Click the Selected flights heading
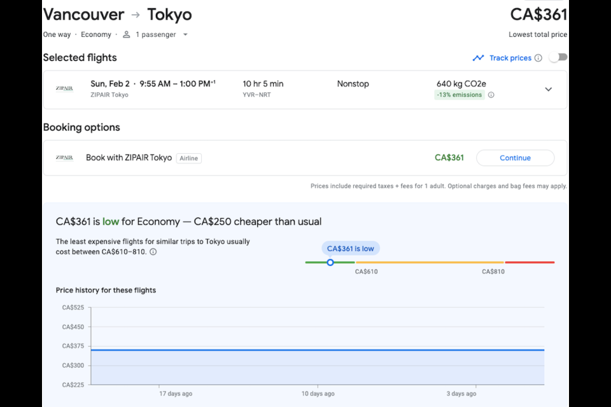 (x=80, y=58)
